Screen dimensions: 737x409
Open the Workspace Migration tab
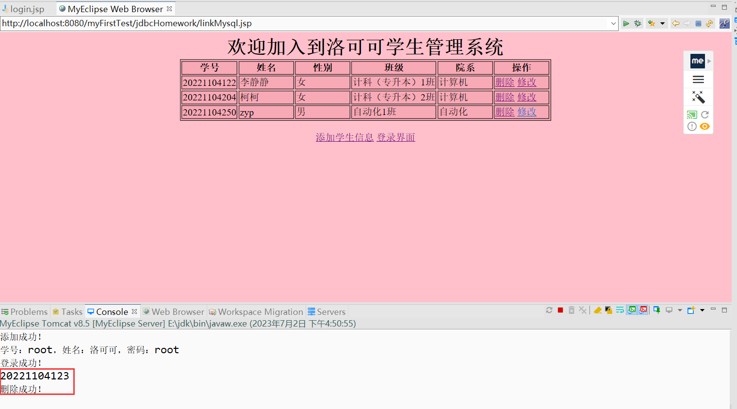[x=256, y=311]
